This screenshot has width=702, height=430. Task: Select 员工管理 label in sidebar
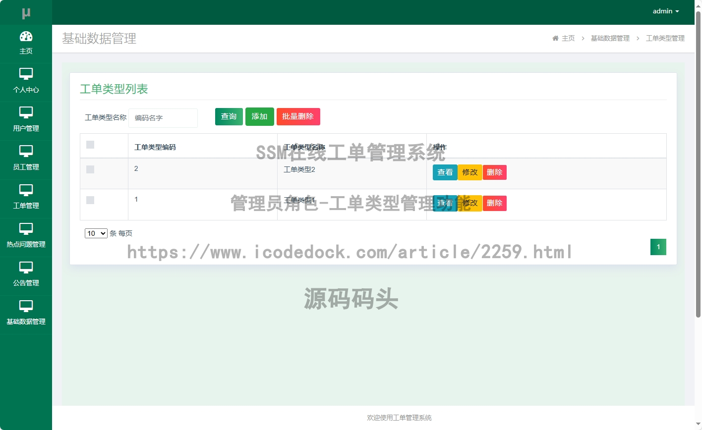pyautogui.click(x=26, y=167)
